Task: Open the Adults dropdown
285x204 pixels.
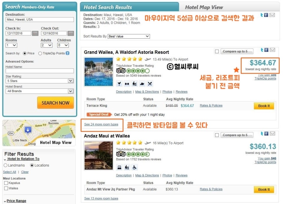Action: click(47, 45)
